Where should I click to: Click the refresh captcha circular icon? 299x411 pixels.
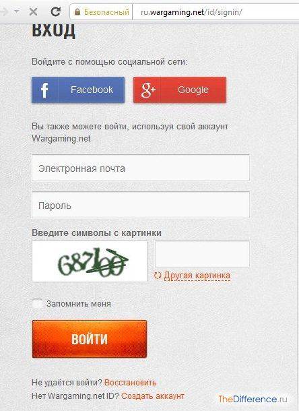pos(158,276)
